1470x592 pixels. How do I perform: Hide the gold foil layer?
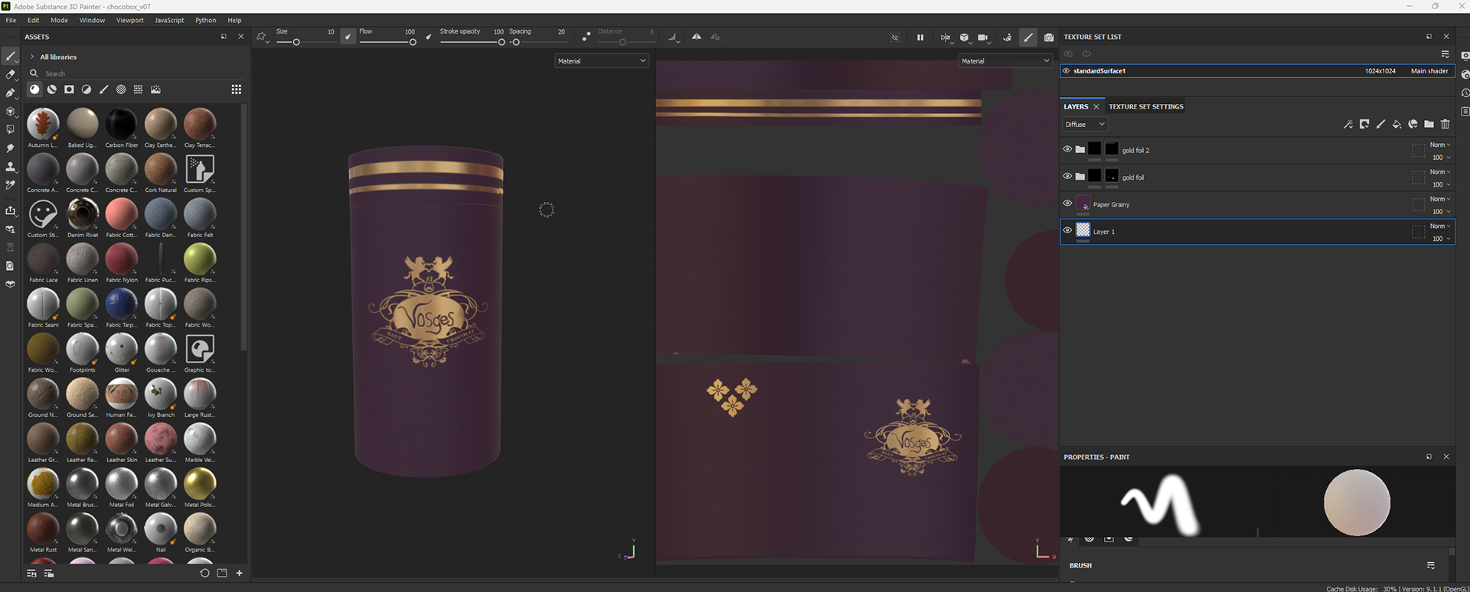(1067, 176)
